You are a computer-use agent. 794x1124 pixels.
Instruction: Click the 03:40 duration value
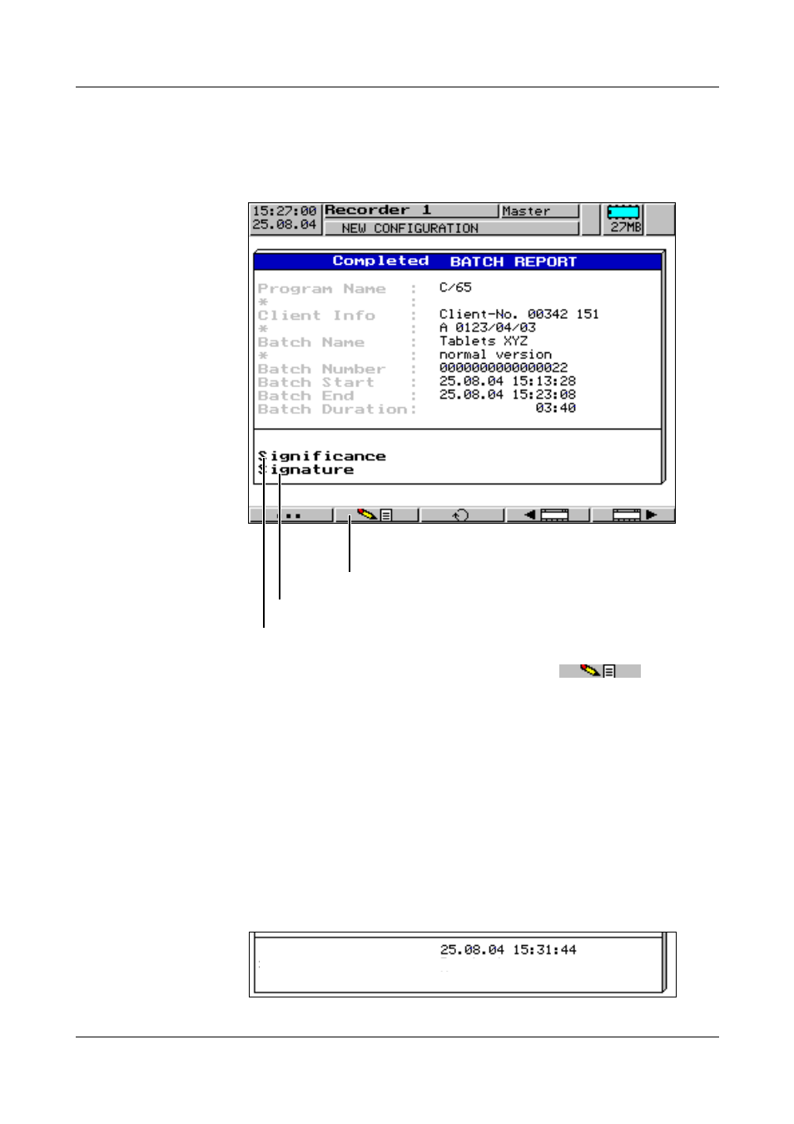pyautogui.click(x=555, y=407)
